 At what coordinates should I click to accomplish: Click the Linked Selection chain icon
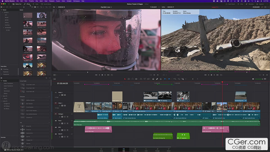coord(157,79)
